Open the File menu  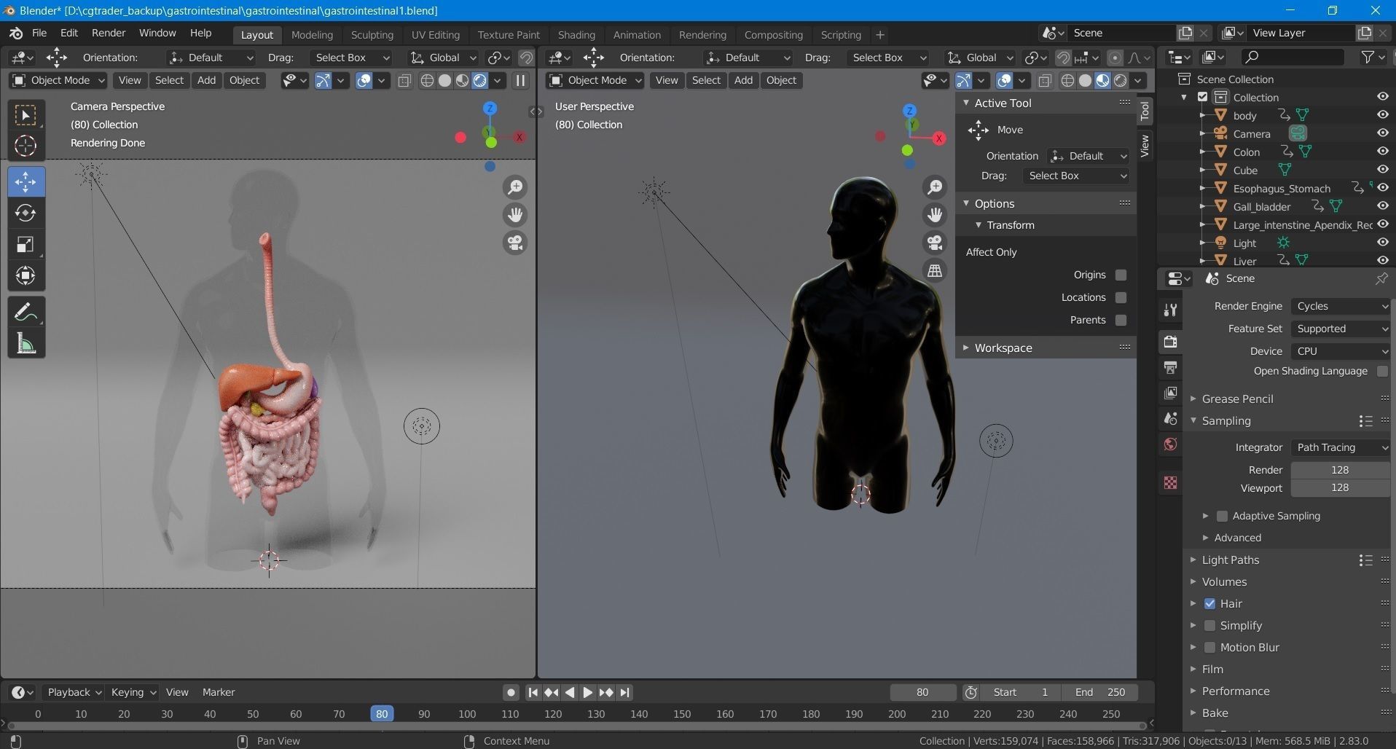[39, 34]
